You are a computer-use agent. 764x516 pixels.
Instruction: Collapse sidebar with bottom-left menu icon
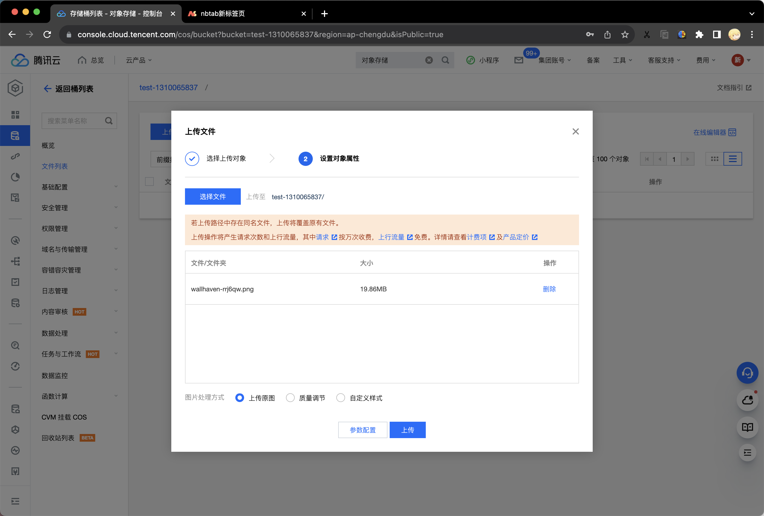pyautogui.click(x=15, y=501)
